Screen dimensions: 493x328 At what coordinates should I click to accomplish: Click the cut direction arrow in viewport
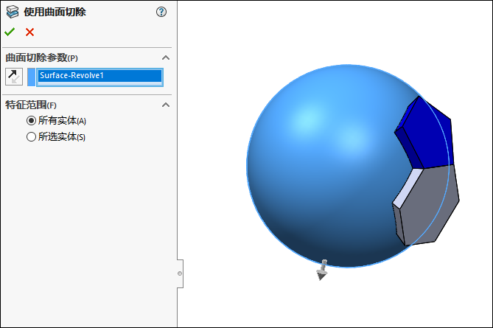point(322,270)
